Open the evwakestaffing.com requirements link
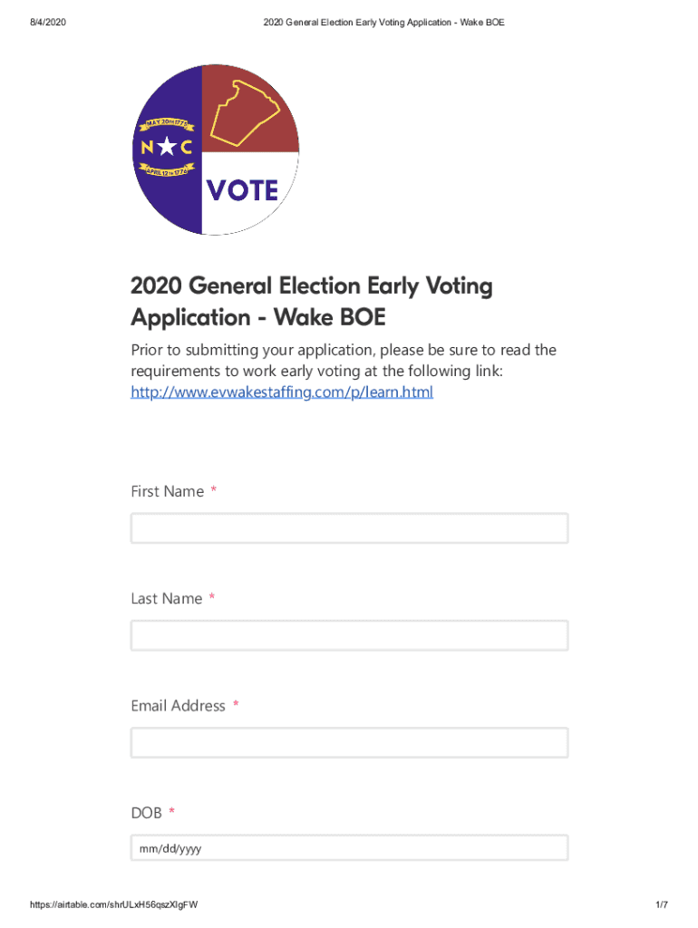 pyautogui.click(x=281, y=391)
